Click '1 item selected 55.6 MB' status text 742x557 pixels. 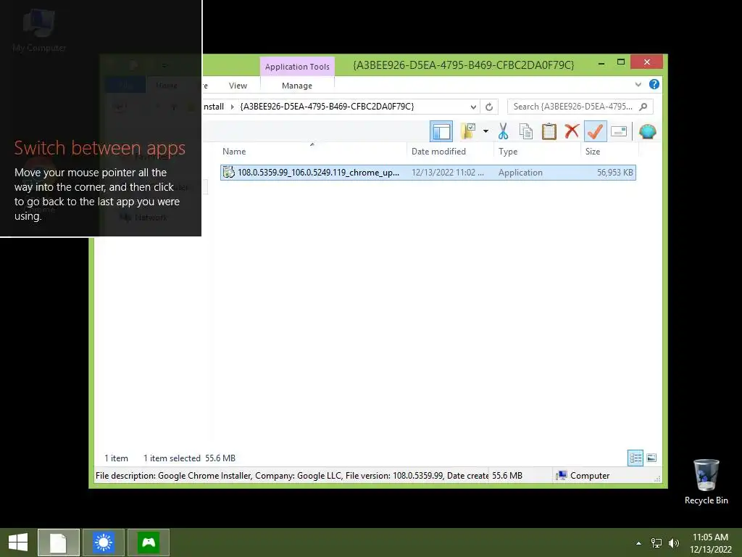[189, 458]
